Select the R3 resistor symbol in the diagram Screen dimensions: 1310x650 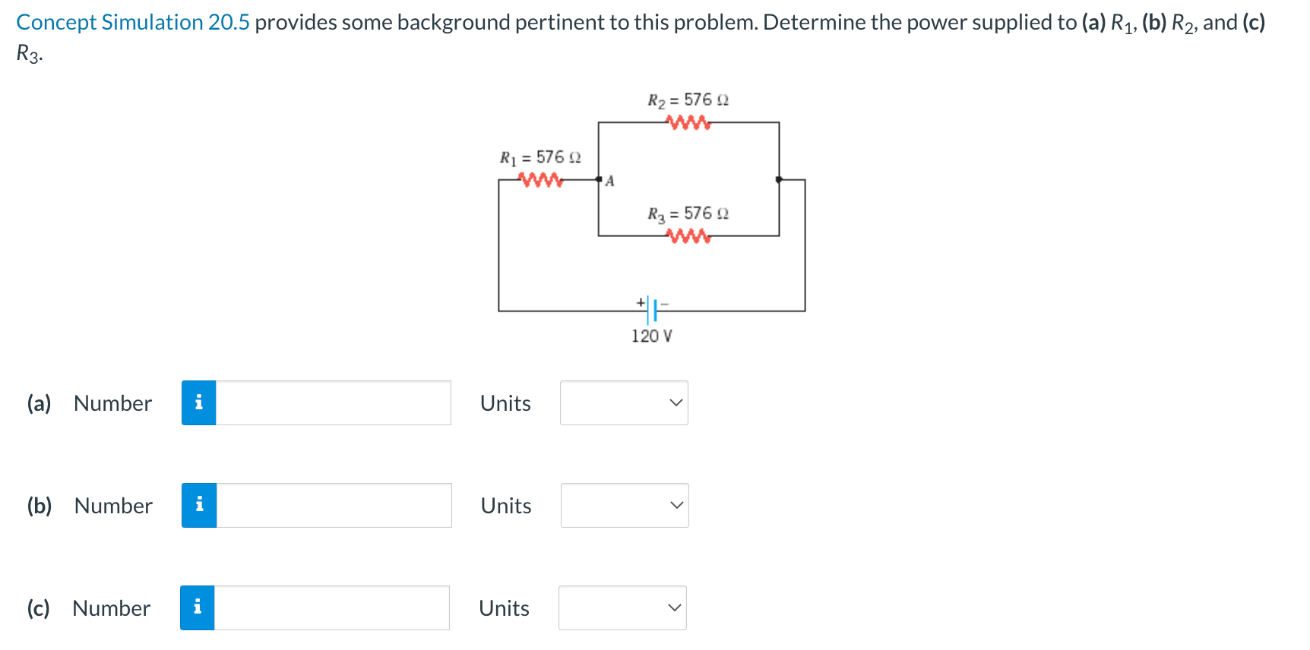(x=688, y=235)
